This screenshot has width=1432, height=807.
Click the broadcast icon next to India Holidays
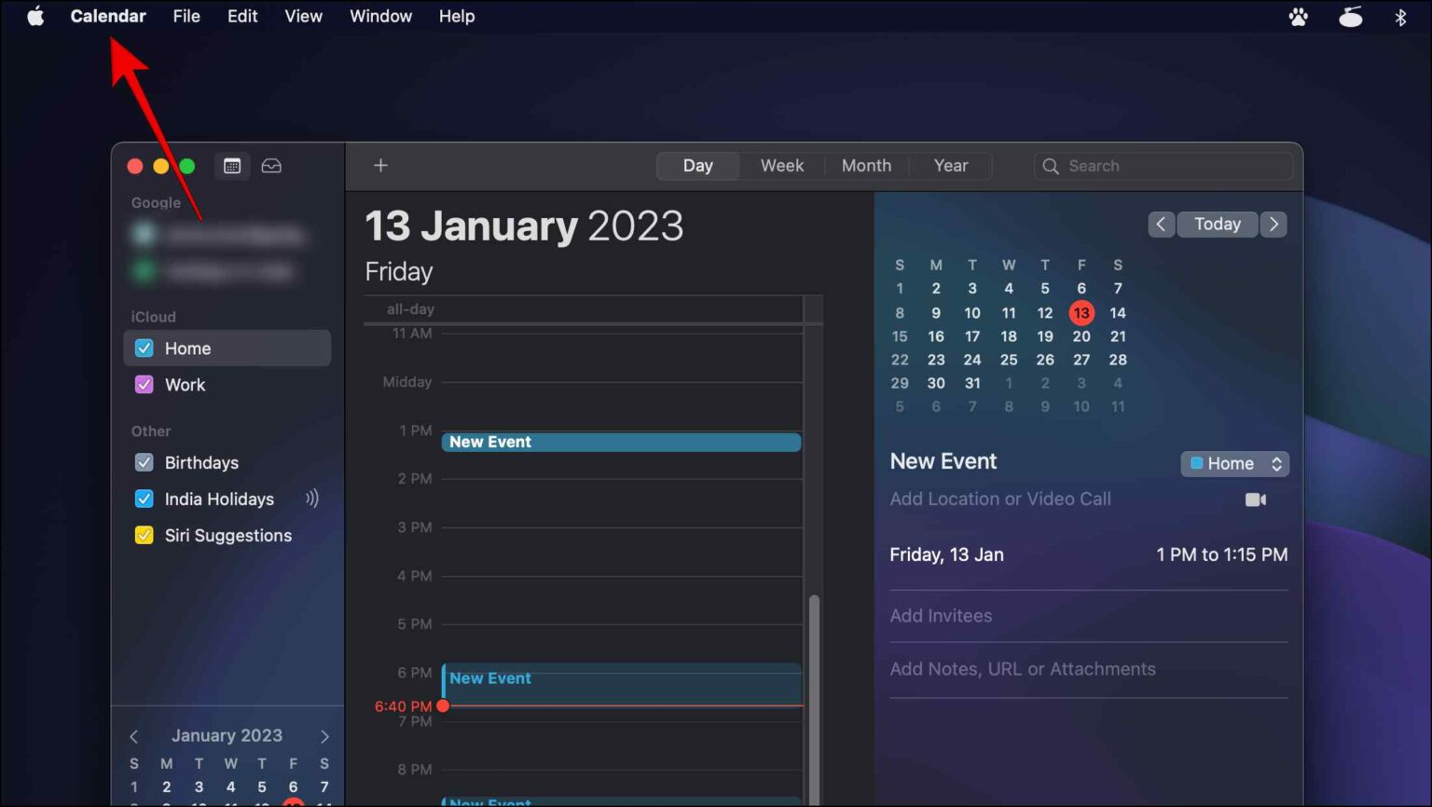click(311, 499)
